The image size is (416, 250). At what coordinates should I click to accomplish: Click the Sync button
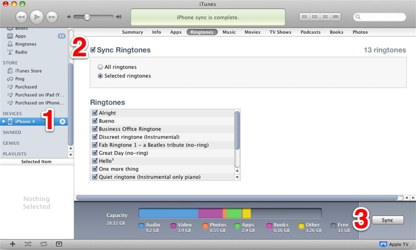tap(388, 220)
